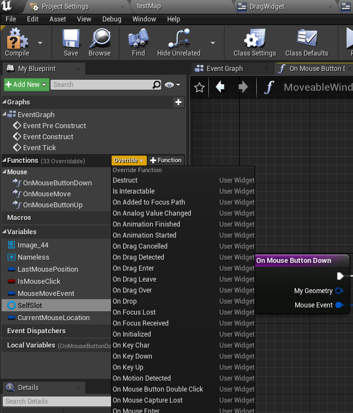The width and height of the screenshot is (353, 413).
Task: Open the Hide Unrelated options arrow
Action: click(x=213, y=43)
